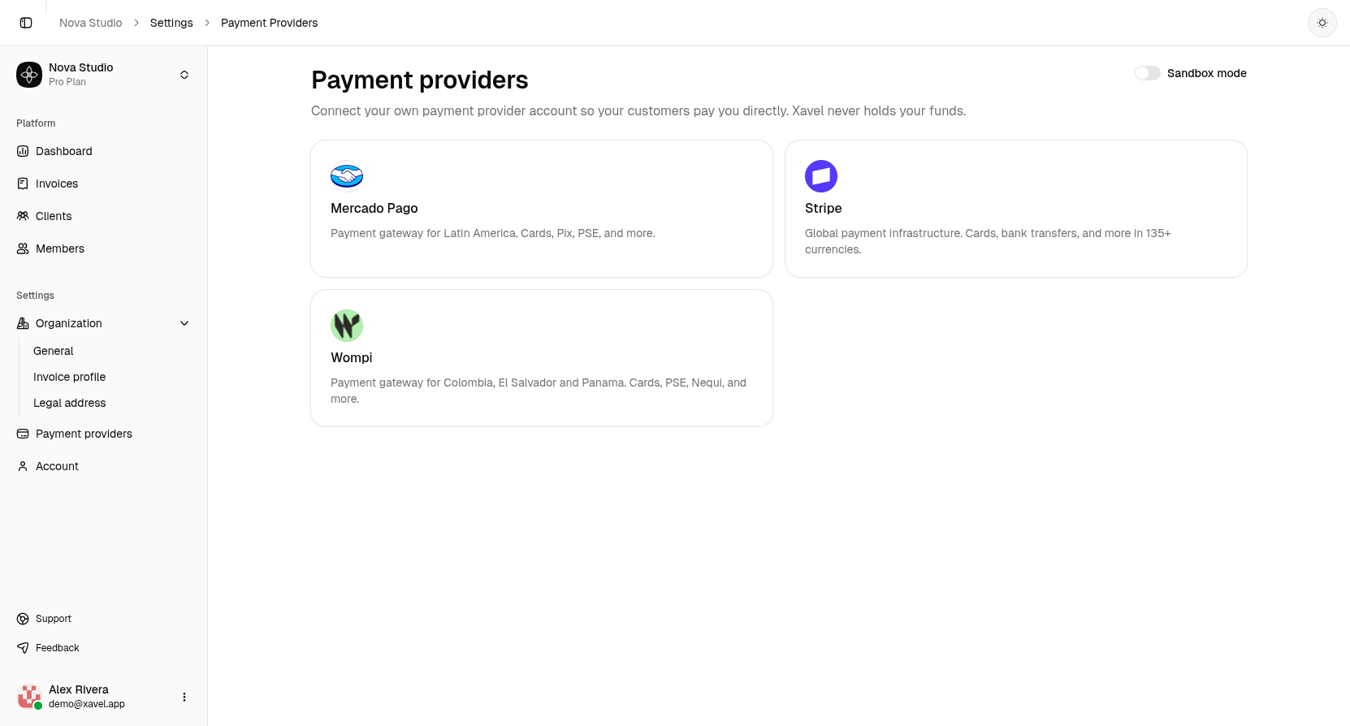Click the Wompi gateway description text
Image resolution: width=1350 pixels, height=726 pixels.
click(x=539, y=391)
